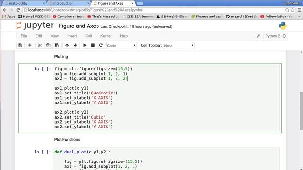Open the Insert menu

click(x=72, y=36)
